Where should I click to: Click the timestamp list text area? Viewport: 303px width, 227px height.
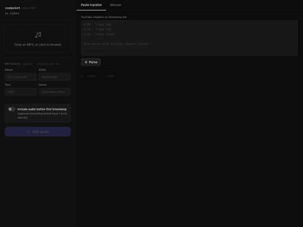click(x=189, y=38)
